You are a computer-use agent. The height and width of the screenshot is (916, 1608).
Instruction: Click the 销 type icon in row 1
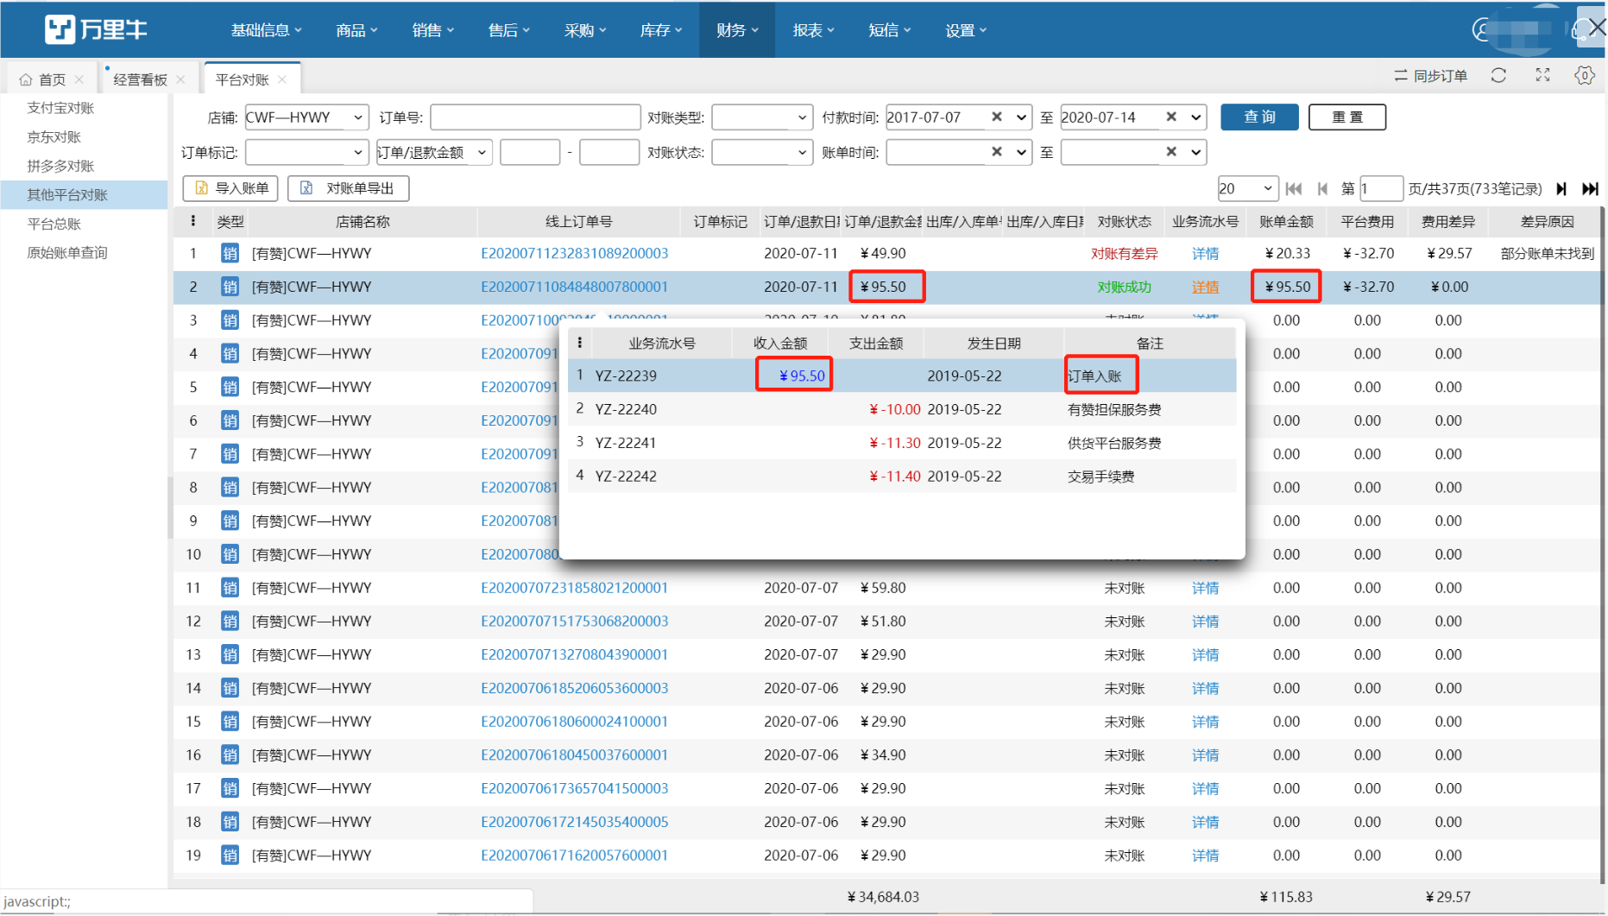coord(230,253)
